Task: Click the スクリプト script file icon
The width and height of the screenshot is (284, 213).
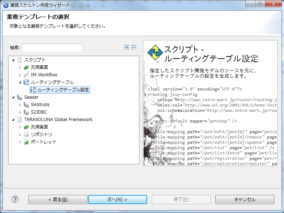Action: click(20, 60)
